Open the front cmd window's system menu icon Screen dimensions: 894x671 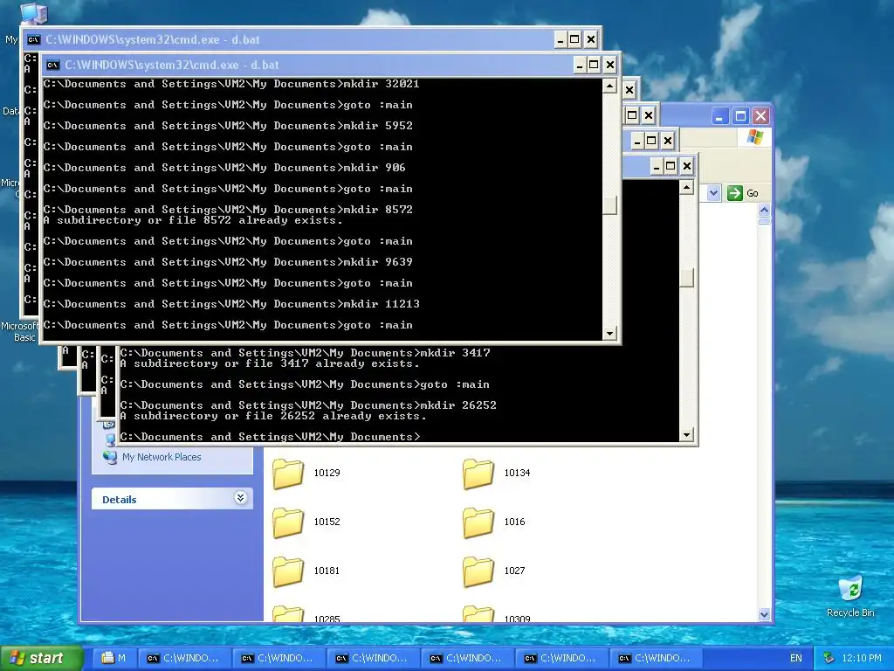(53, 65)
